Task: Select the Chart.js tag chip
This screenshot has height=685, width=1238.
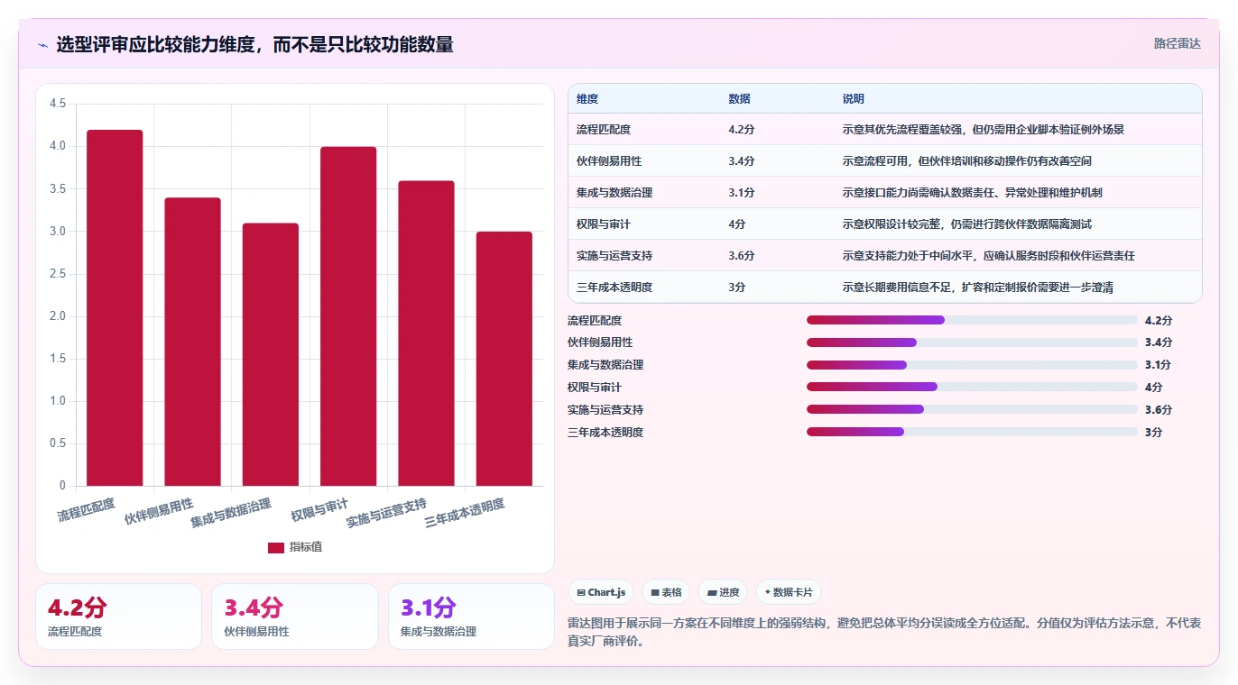Action: 600,592
